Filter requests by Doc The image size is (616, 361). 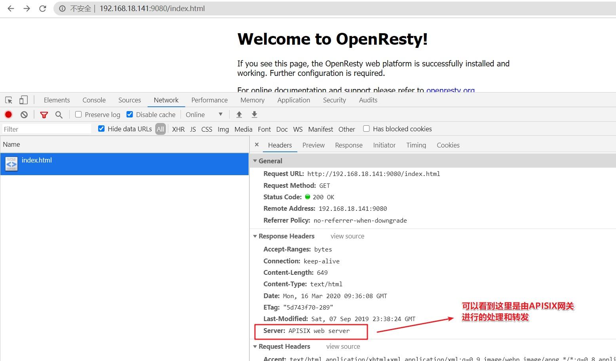[282, 129]
